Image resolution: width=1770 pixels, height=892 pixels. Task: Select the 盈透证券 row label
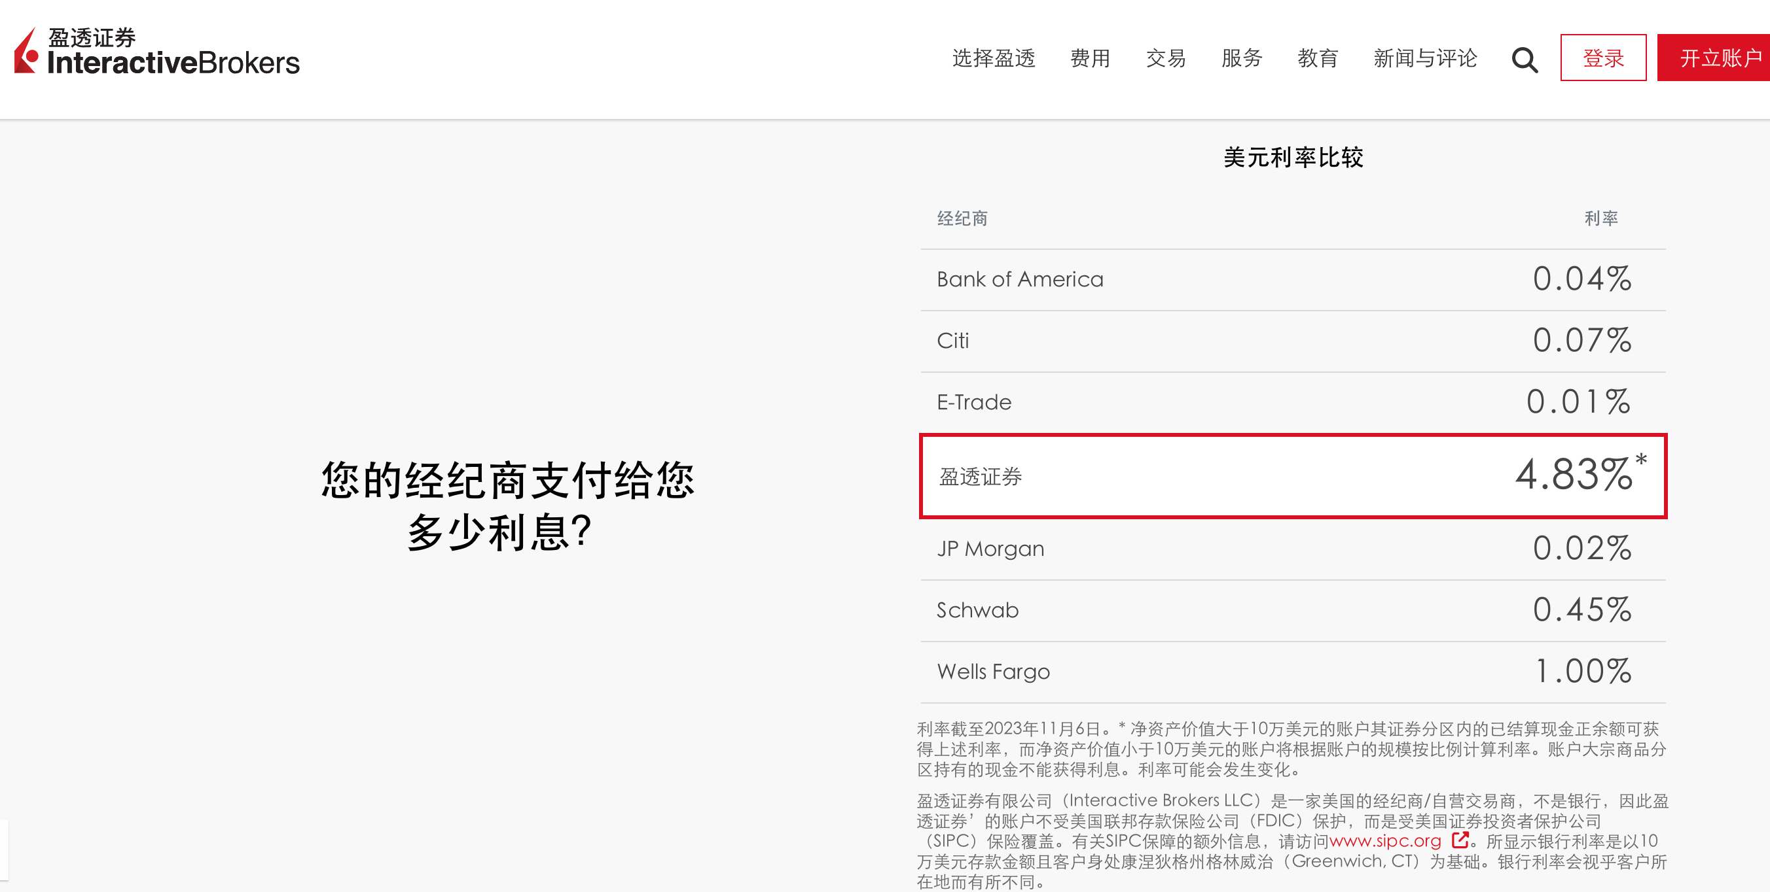981,477
